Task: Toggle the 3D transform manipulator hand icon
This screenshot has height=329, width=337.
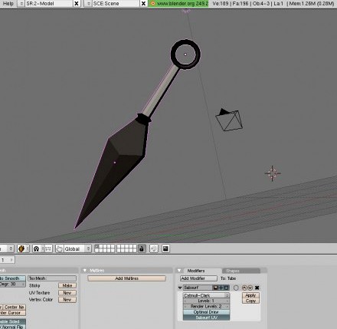Action: pyautogui.click(x=60, y=248)
